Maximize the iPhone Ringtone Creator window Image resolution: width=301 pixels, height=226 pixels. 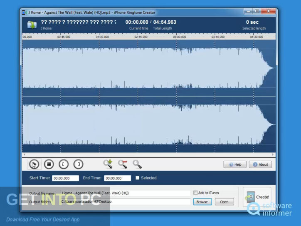[x=257, y=11]
